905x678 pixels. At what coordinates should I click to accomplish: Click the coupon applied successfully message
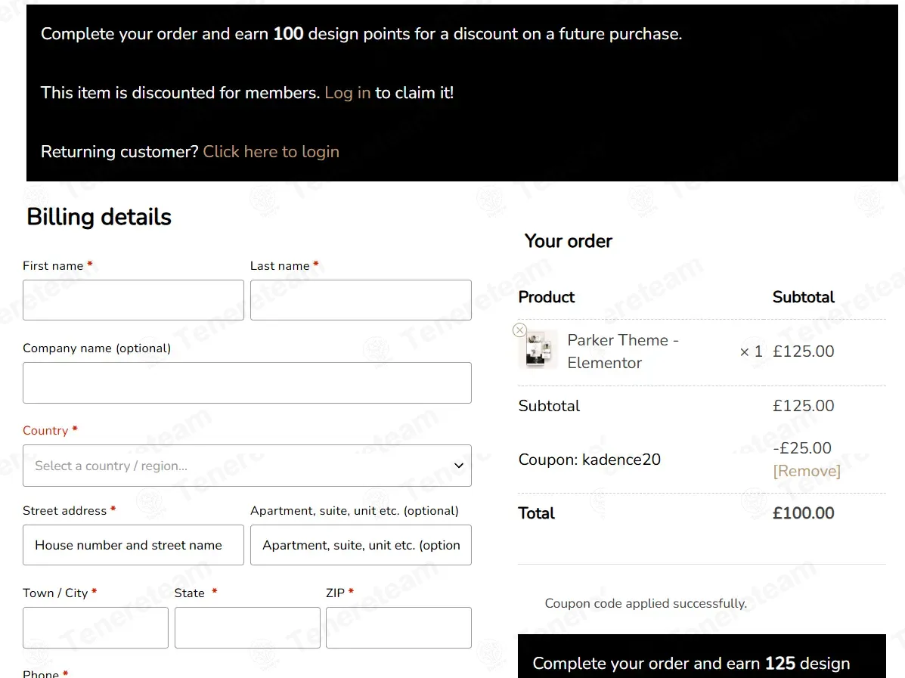click(646, 603)
